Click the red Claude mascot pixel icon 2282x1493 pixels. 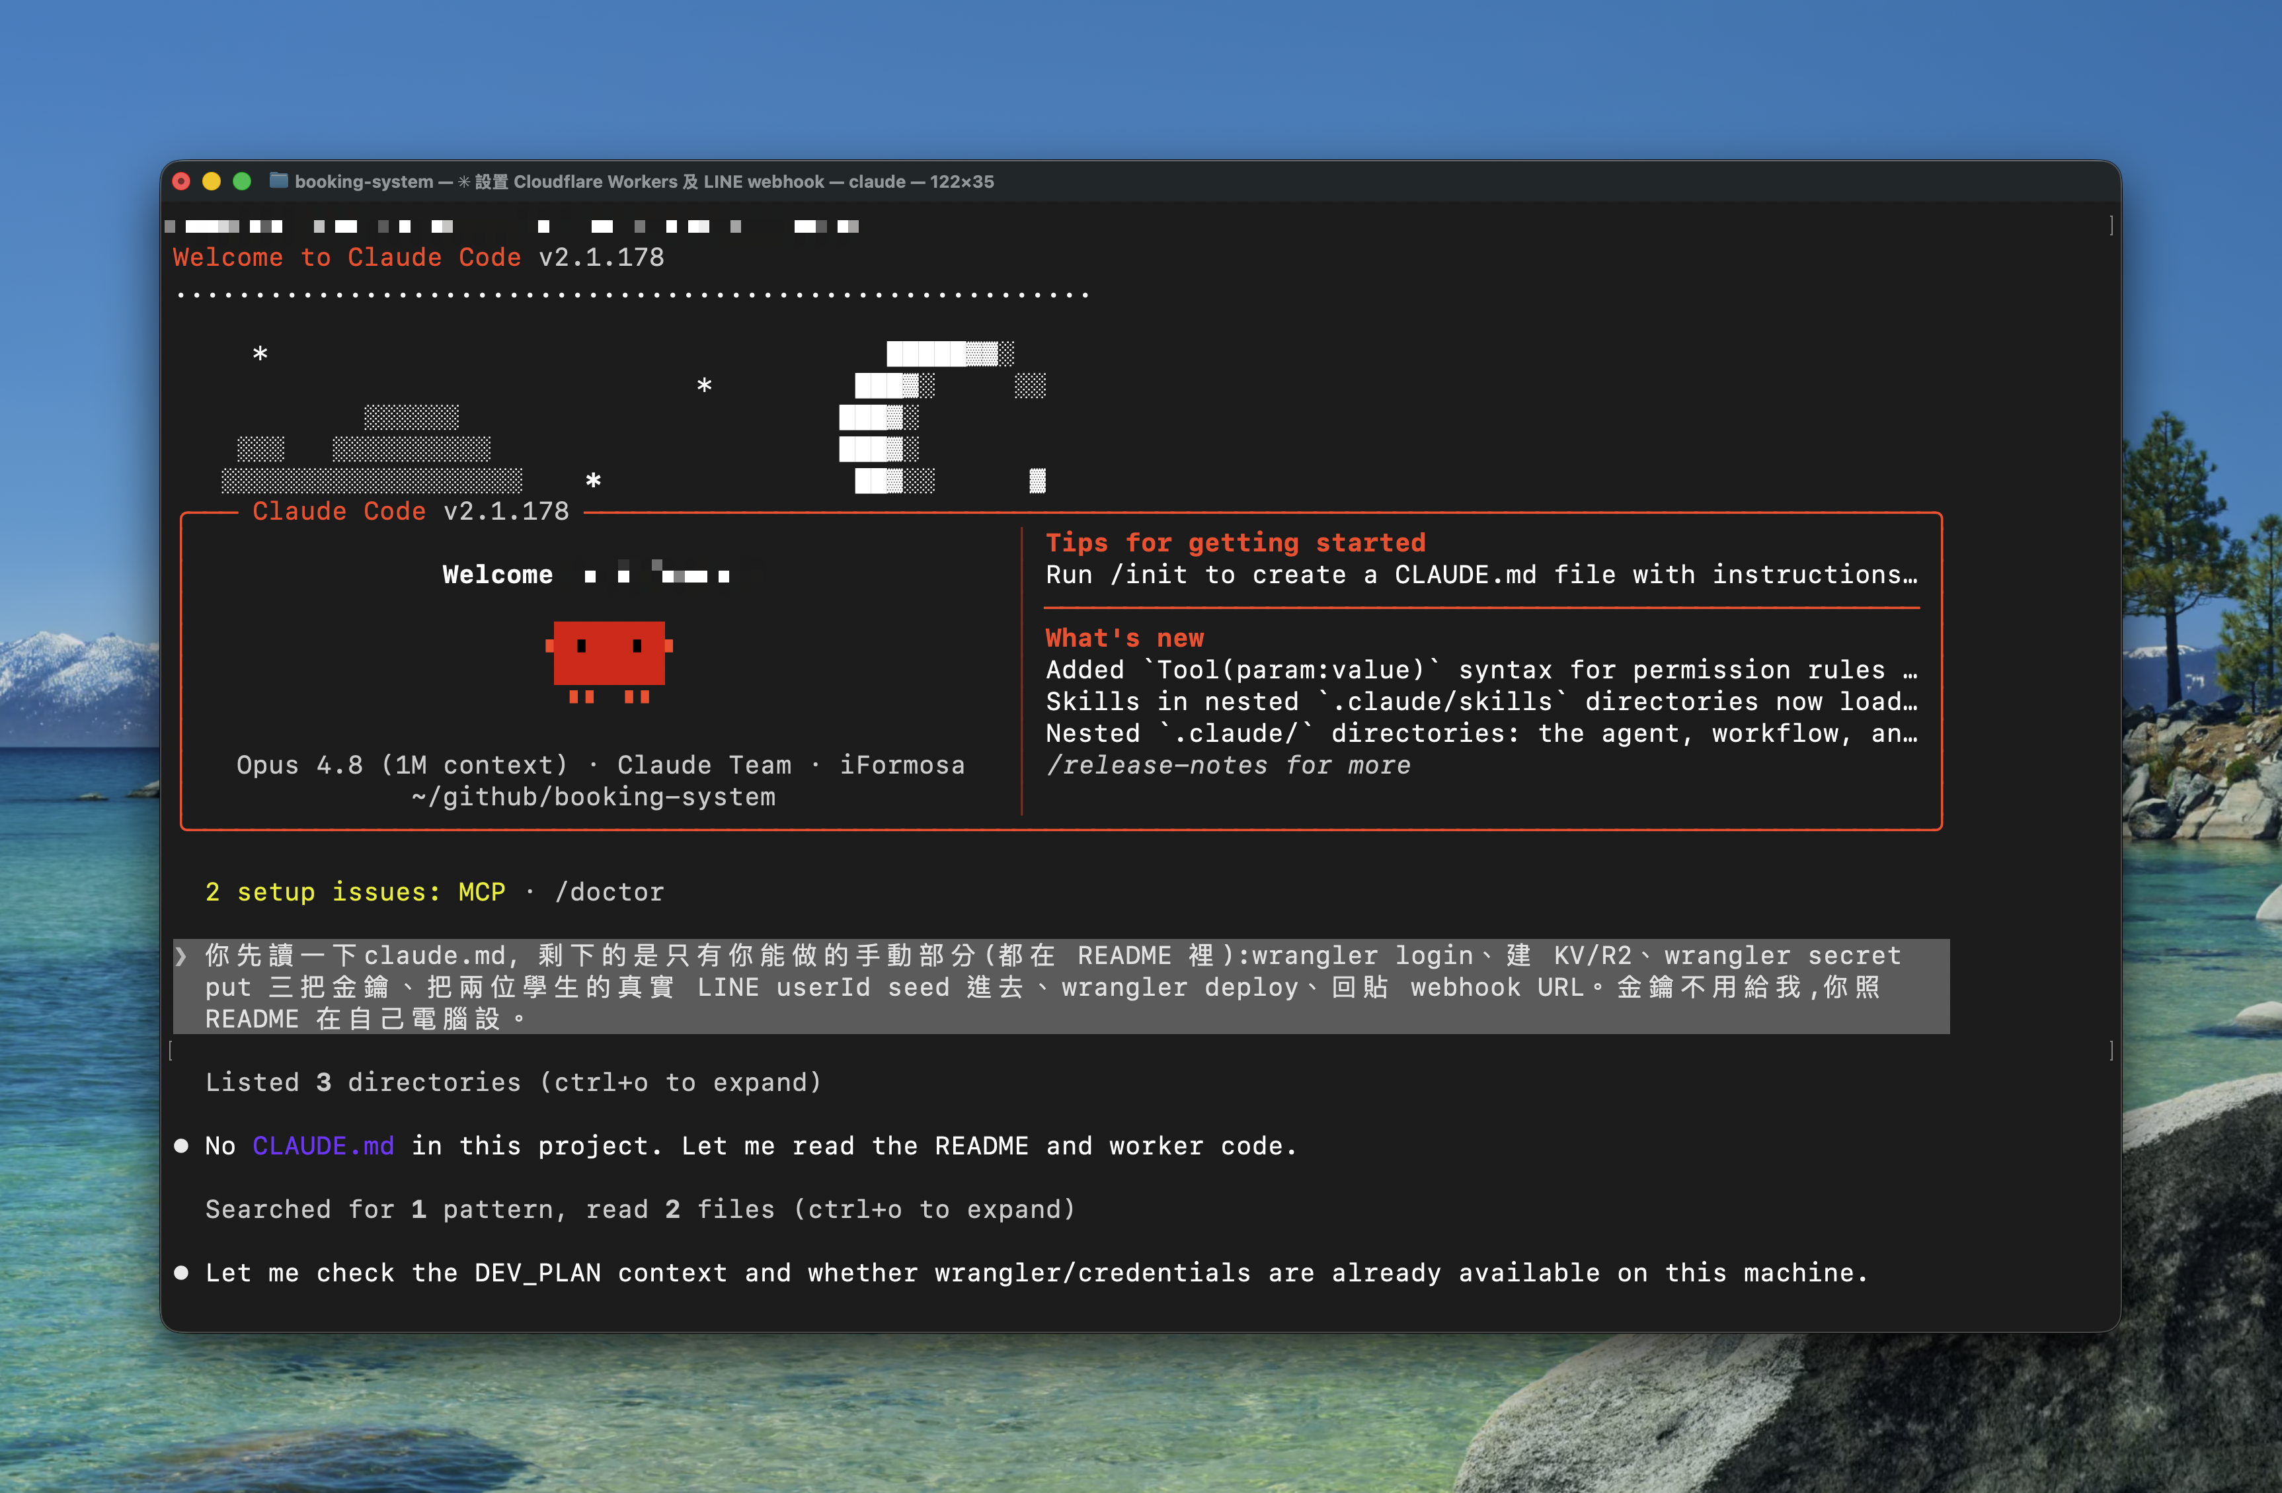point(609,662)
